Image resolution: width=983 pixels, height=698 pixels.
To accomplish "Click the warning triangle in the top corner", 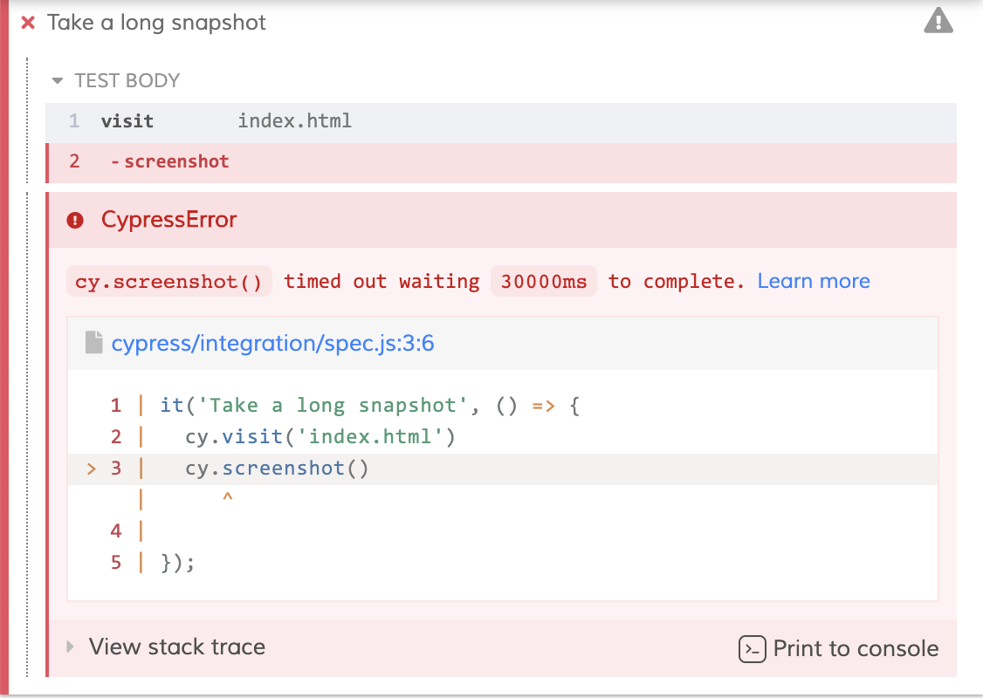I will coord(938,21).
